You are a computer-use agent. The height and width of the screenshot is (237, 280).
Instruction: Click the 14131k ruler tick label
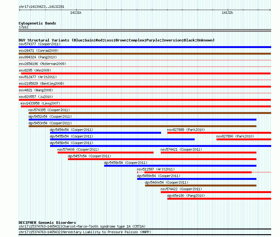click(x=76, y=13)
